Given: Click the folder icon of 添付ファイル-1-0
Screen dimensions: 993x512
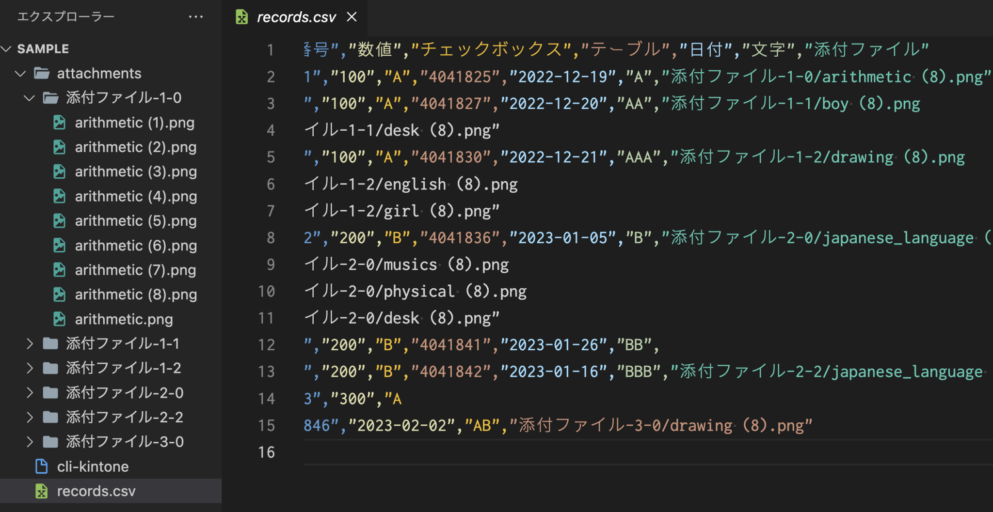Looking at the screenshot, I should pyautogui.click(x=50, y=97).
